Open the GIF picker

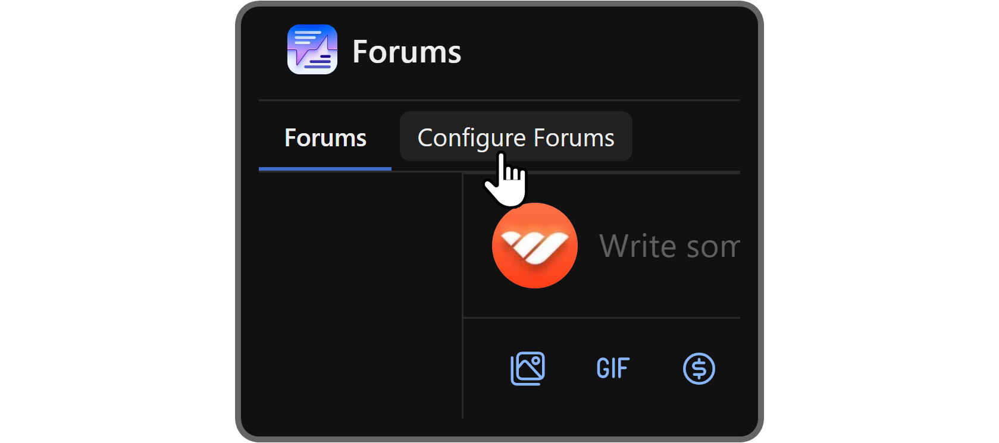tap(613, 369)
